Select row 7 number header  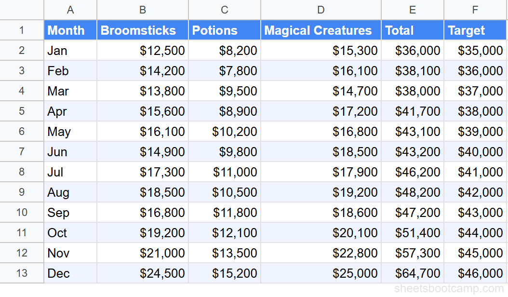point(22,152)
